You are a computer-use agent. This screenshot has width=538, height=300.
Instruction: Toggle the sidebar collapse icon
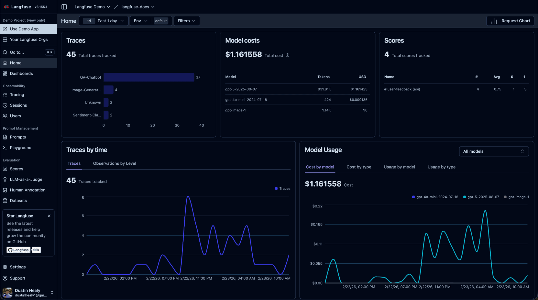pyautogui.click(x=64, y=7)
